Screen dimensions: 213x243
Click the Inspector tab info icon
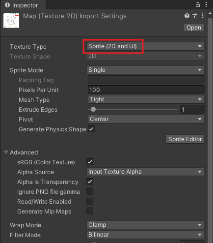coord(7,5)
